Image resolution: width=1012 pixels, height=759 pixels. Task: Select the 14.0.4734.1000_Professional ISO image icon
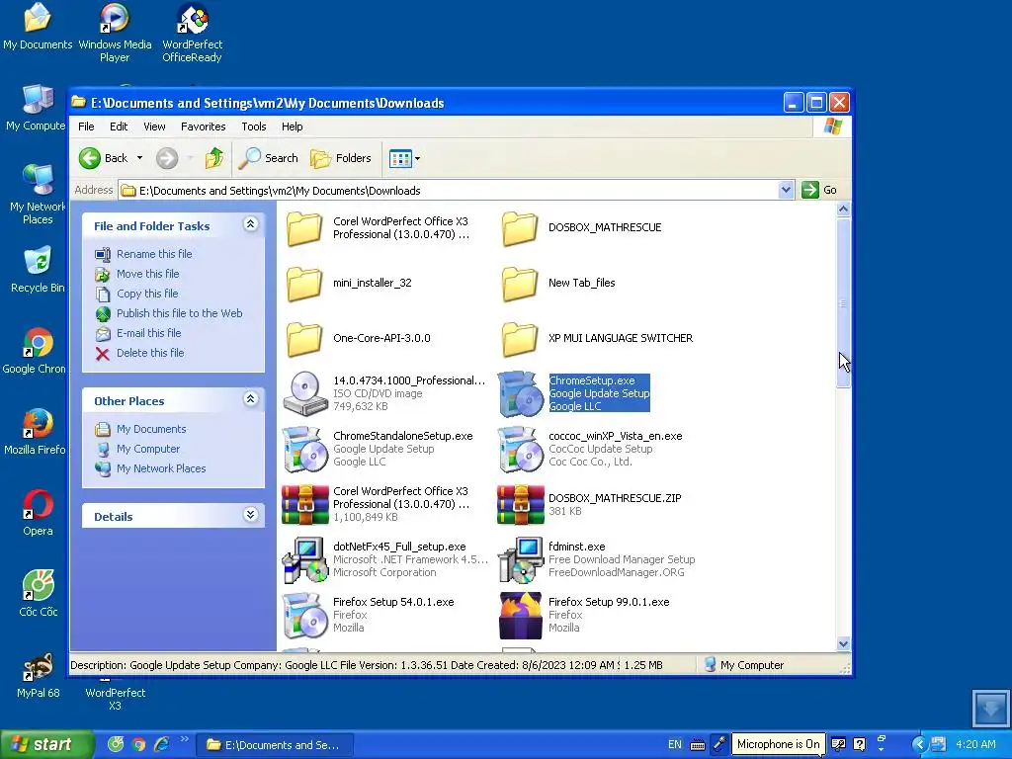click(x=304, y=393)
